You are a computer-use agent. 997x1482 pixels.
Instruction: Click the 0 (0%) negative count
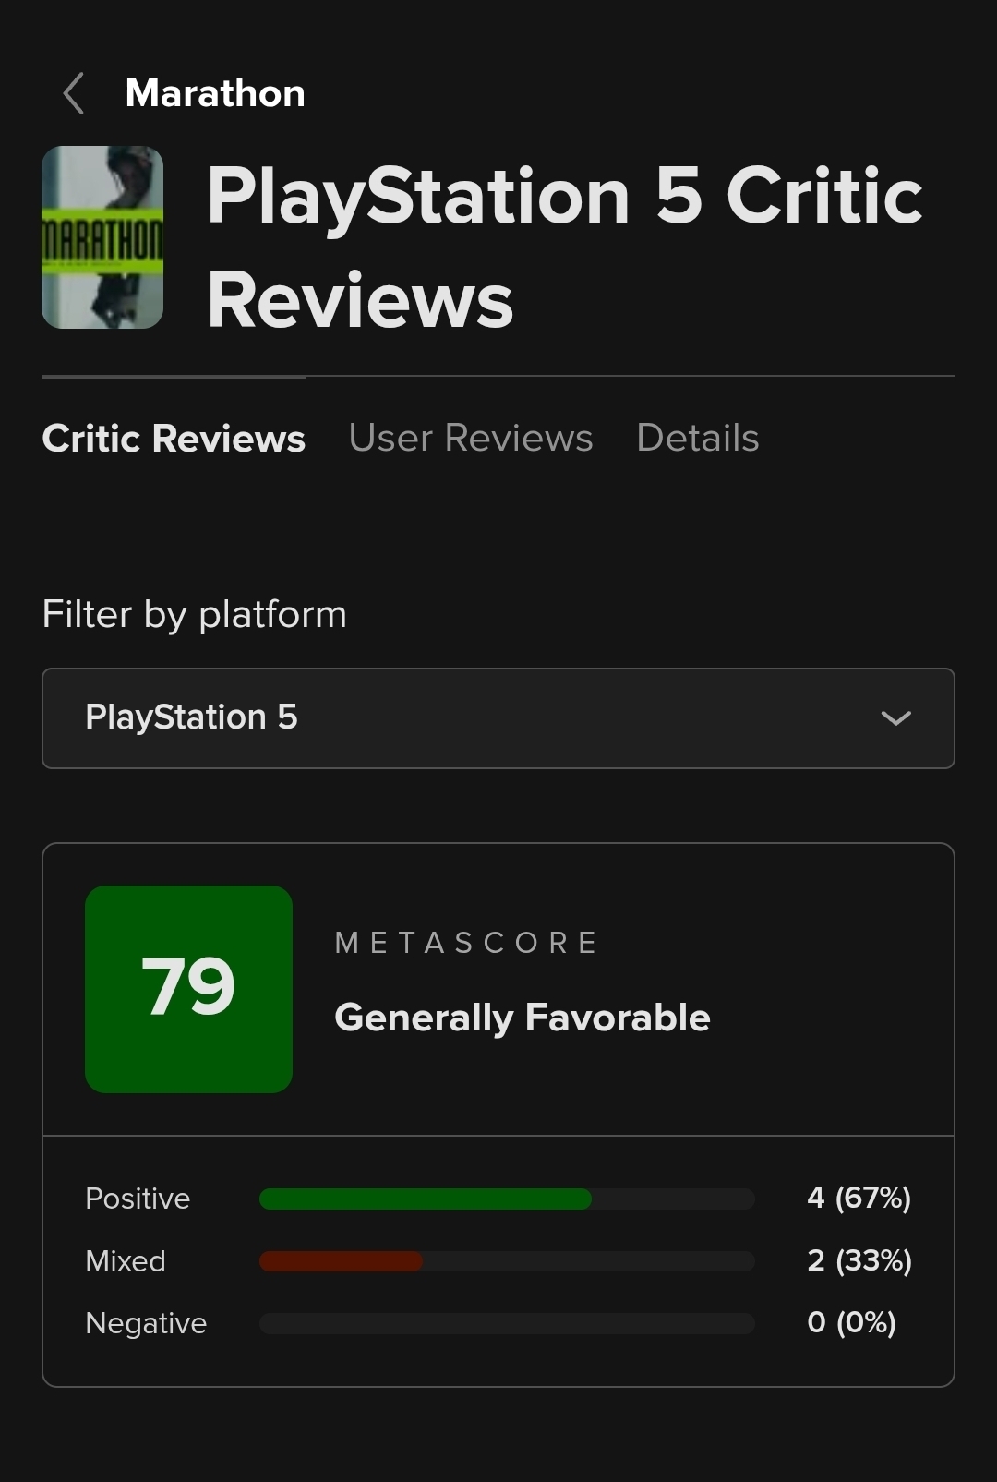(x=851, y=1322)
